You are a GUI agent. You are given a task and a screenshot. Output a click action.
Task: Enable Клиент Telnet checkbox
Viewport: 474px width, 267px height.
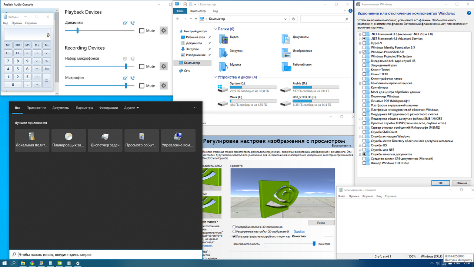(364, 70)
